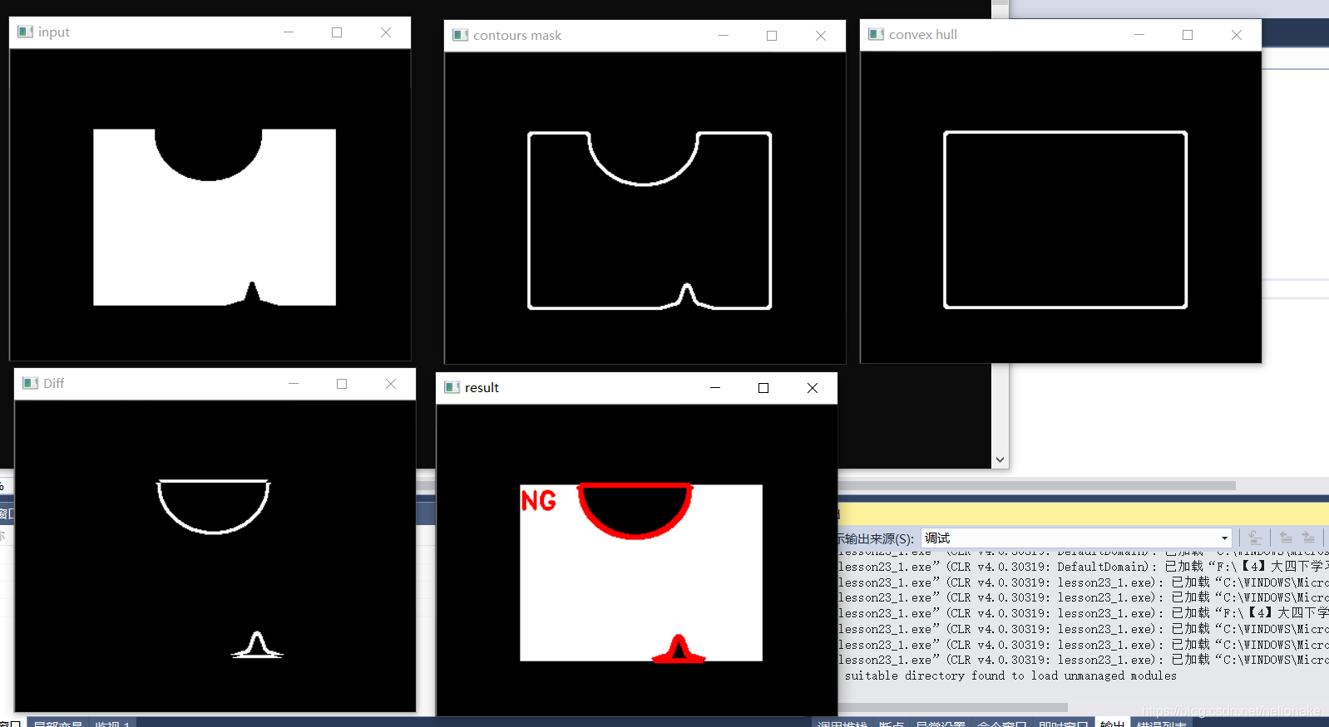
Task: Click the small spike shape in the Diff window
Action: click(257, 646)
